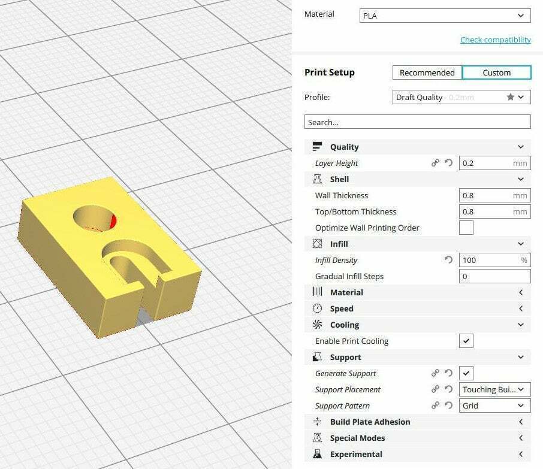Click the Build Plate Adhesion icon
Screen dimensions: 543x469
click(317, 422)
